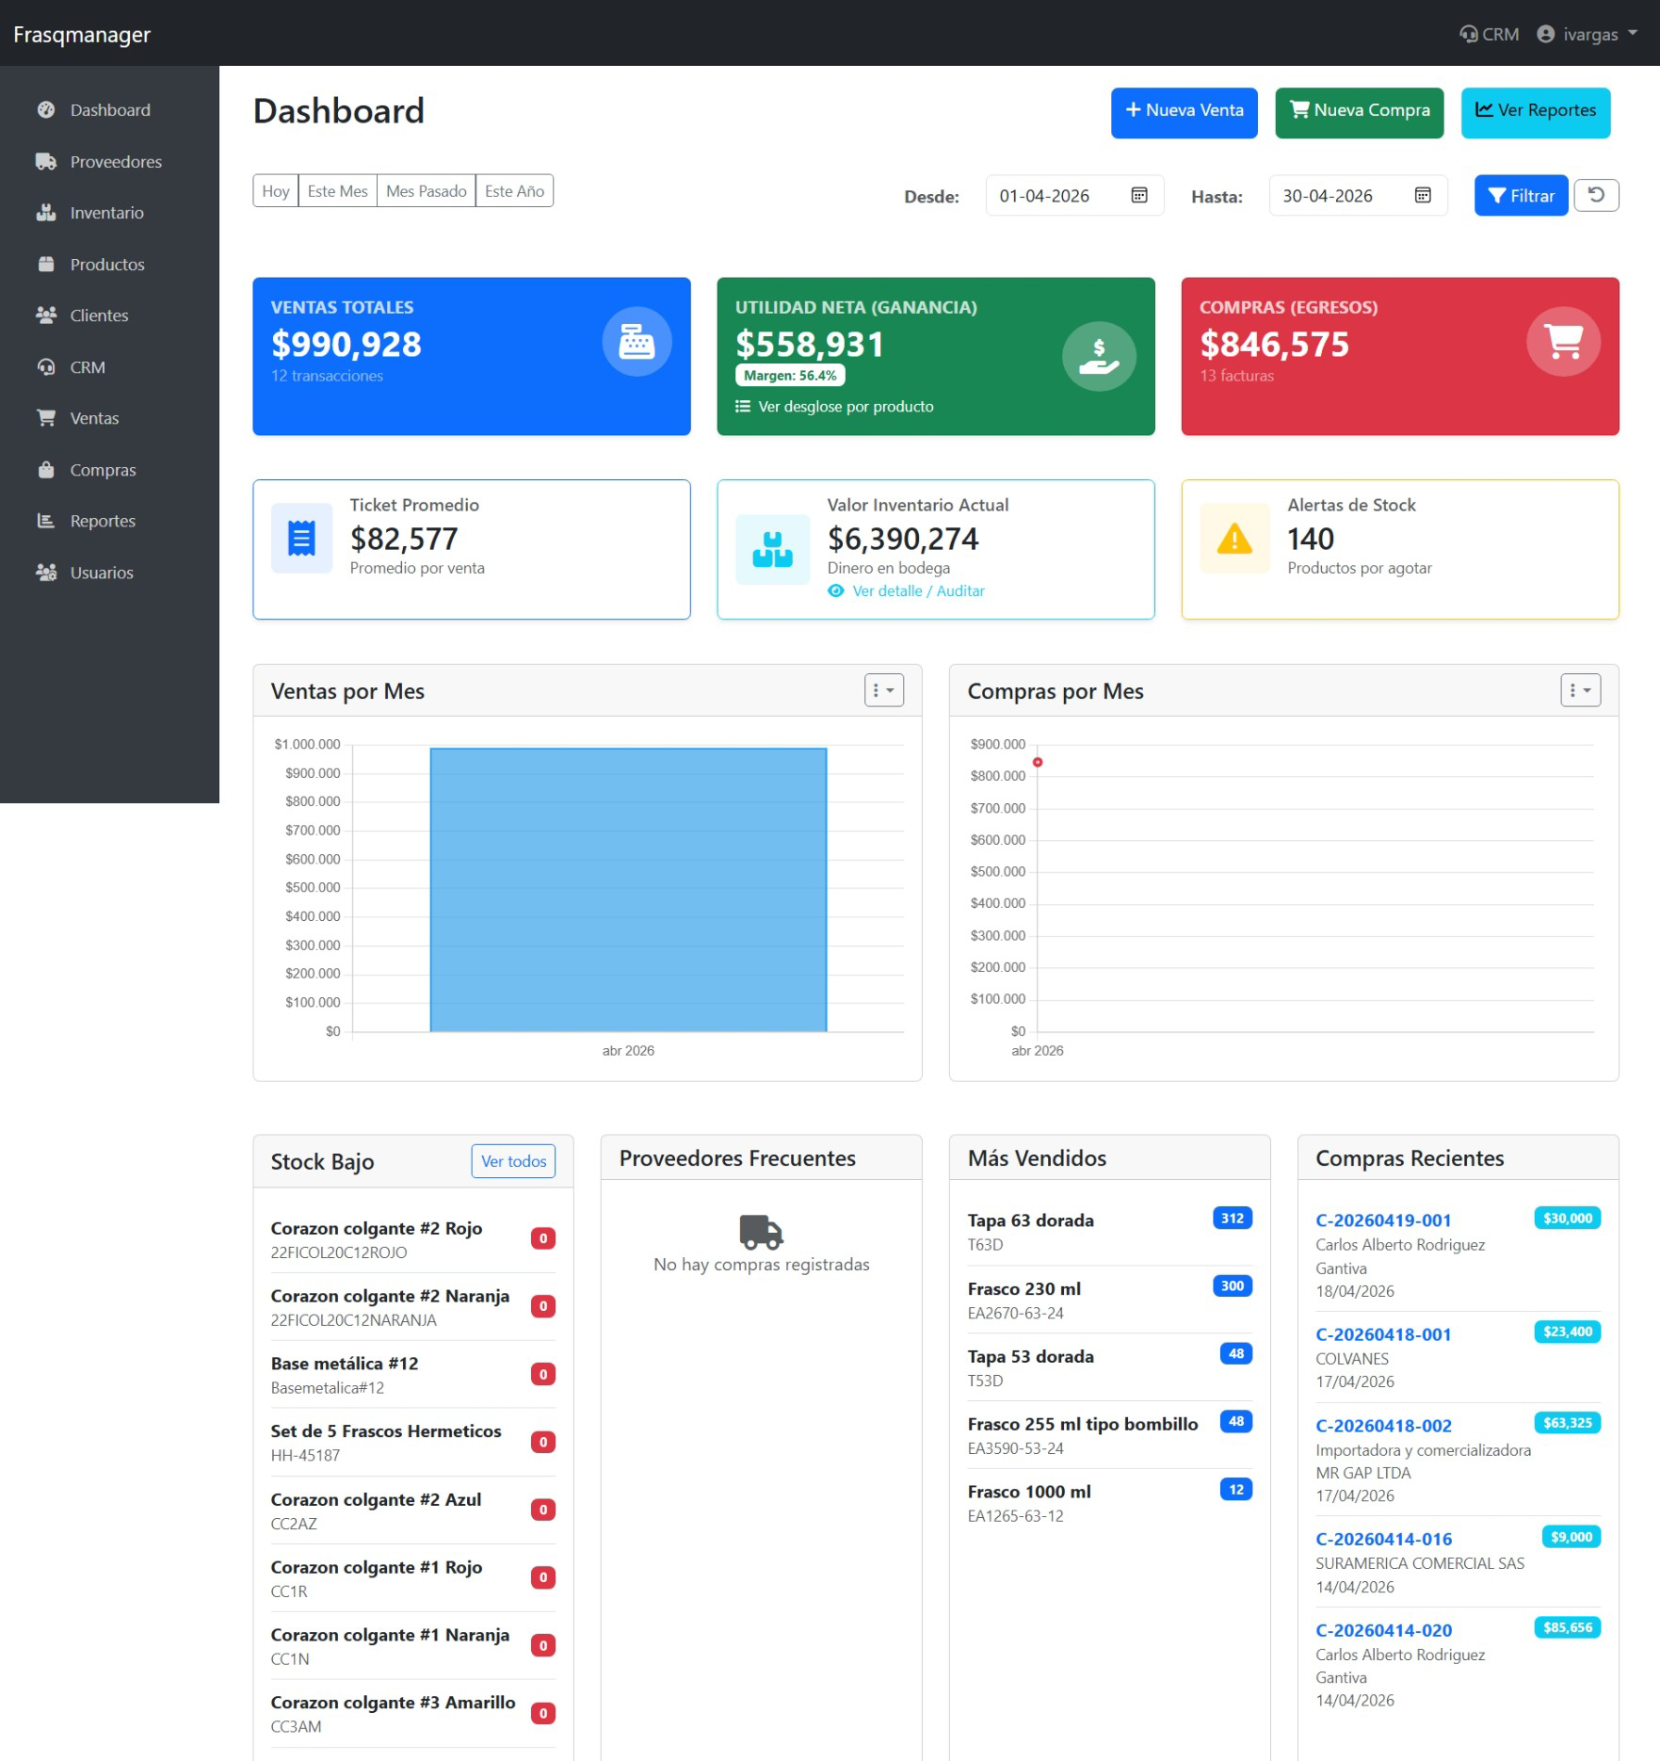Click the reset filter undo-arrow icon
The image size is (1660, 1761).
tap(1596, 195)
